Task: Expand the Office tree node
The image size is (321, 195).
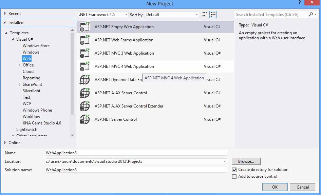Action: (19, 65)
